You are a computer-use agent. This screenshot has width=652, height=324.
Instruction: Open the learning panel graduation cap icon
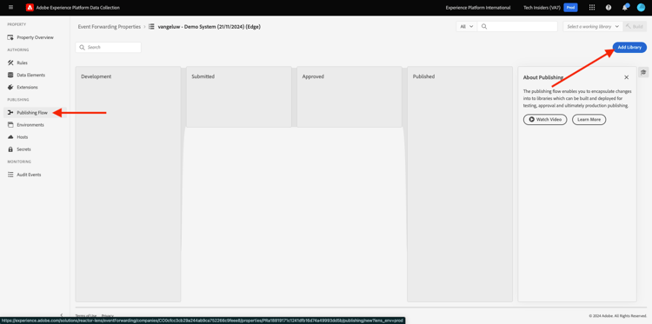pos(643,72)
